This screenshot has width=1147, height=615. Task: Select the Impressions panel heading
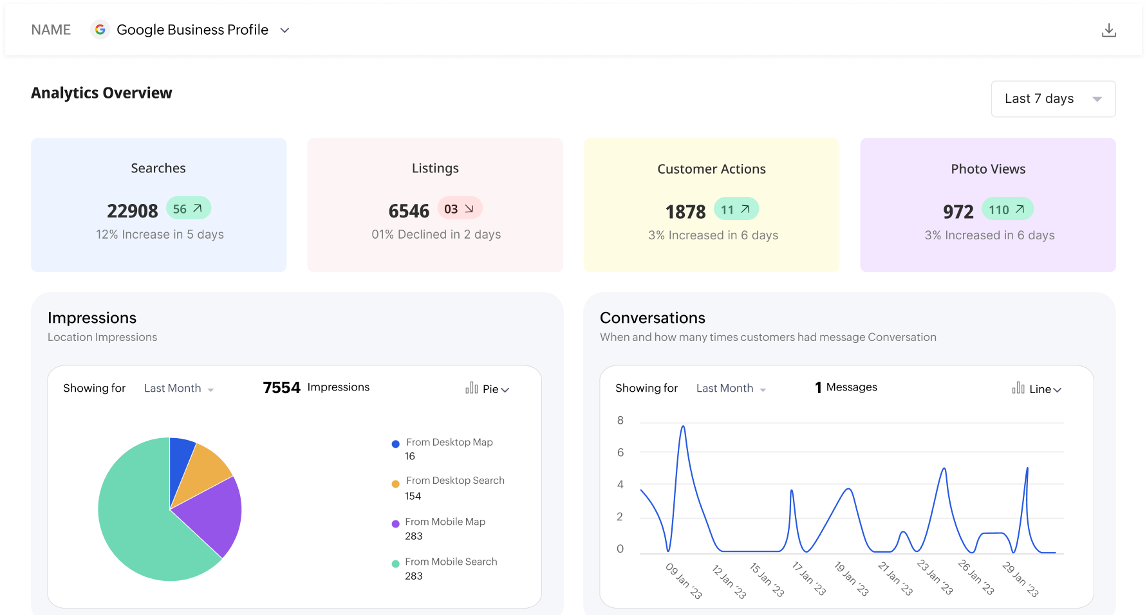[91, 318]
